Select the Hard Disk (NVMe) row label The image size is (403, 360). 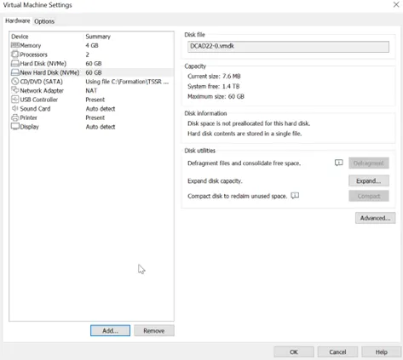coord(43,64)
